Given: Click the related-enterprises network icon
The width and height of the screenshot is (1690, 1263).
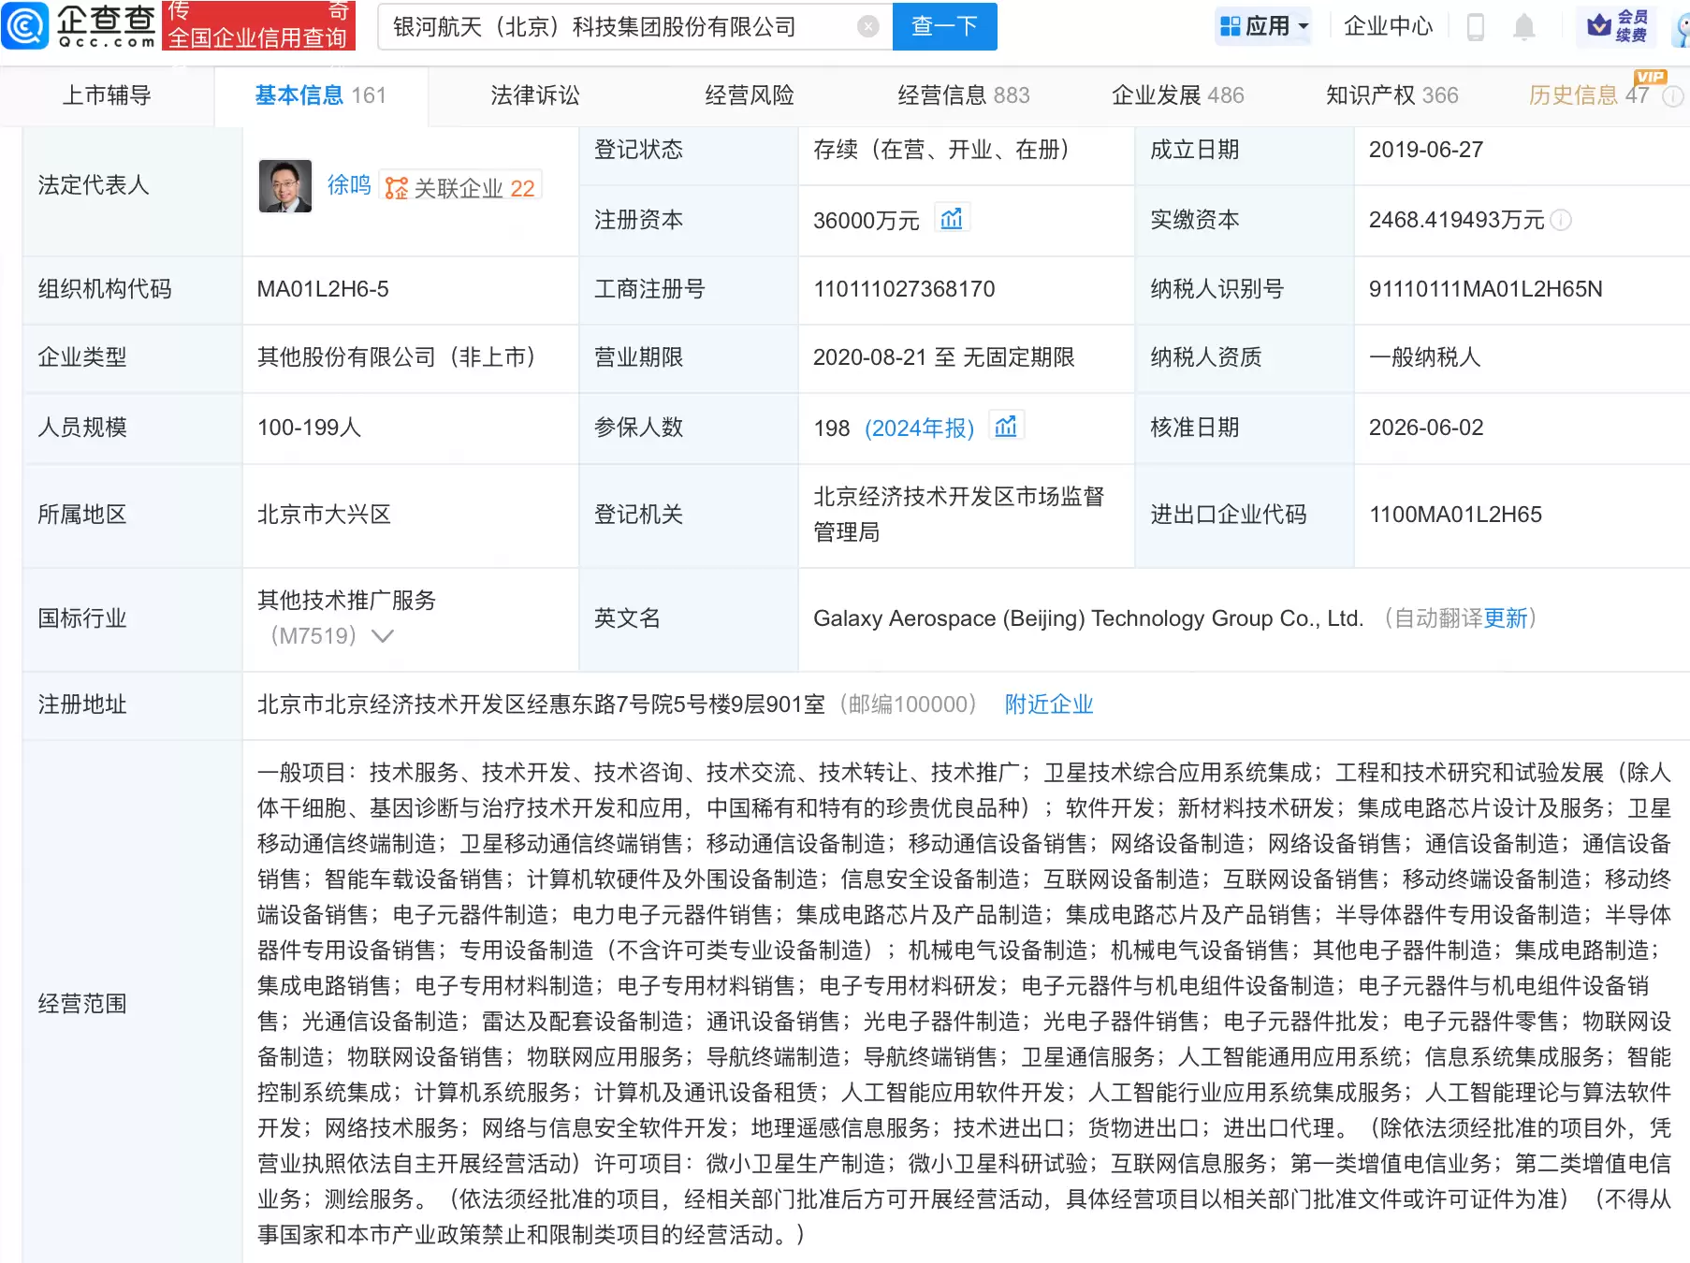Looking at the screenshot, I should [x=397, y=188].
